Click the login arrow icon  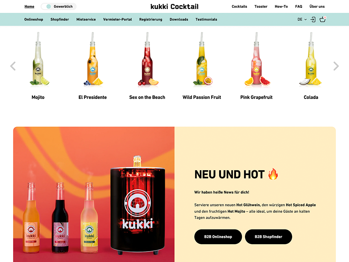coord(313,20)
